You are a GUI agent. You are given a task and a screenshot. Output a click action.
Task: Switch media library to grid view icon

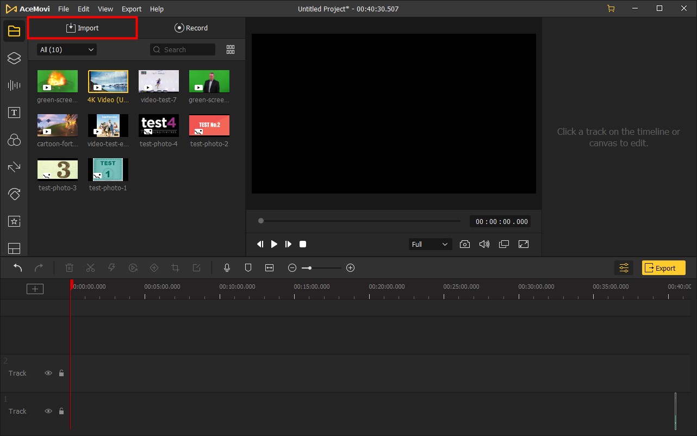231,49
